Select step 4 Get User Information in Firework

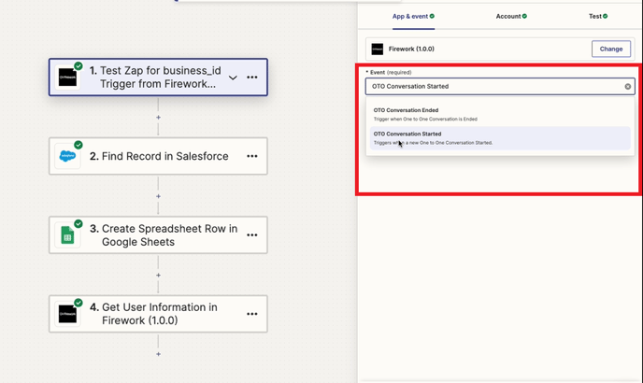[158, 314]
